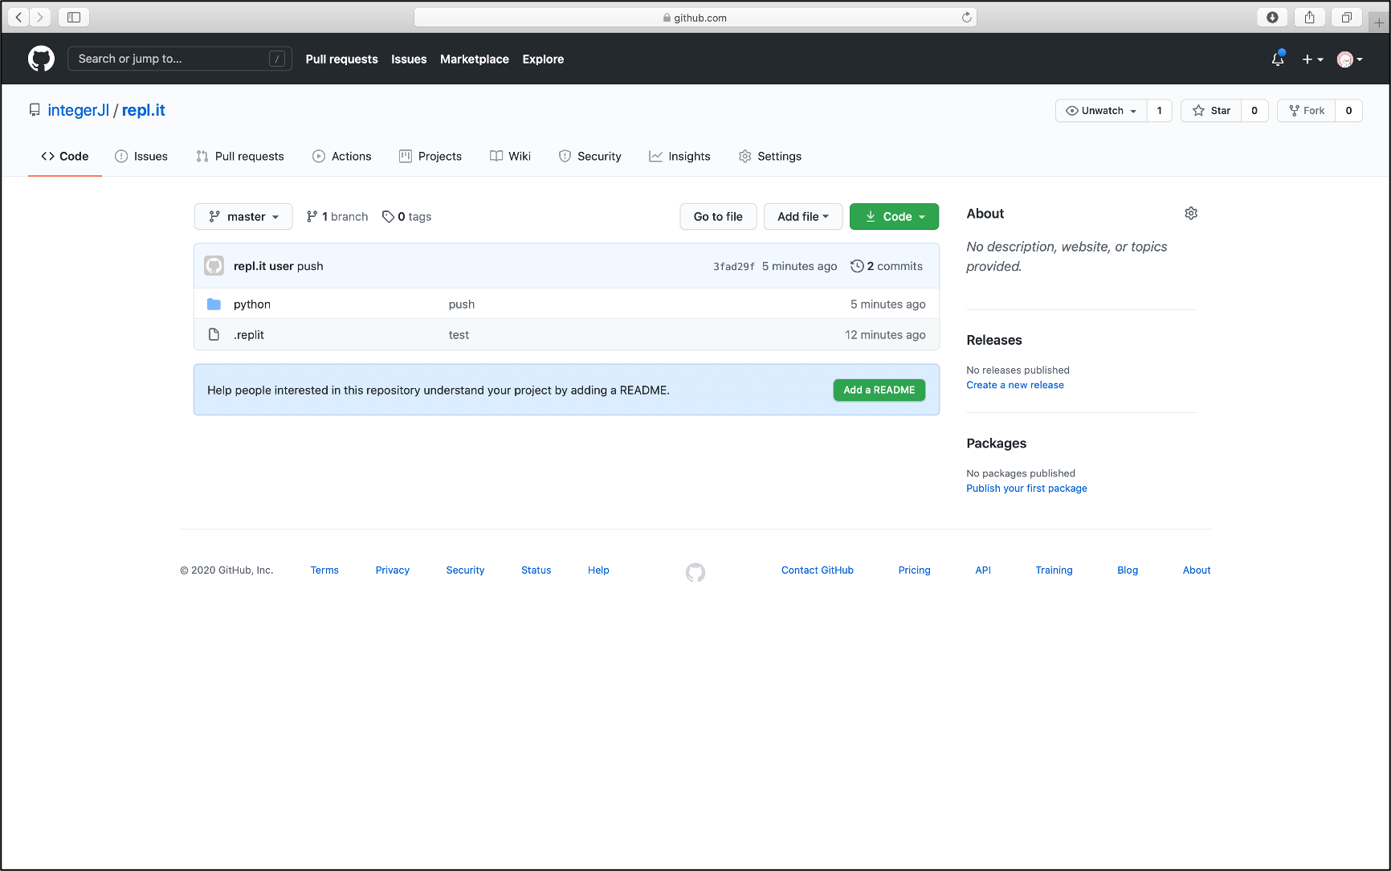Open the repository Settings tab
Screen dimensions: 1391x871
click(x=770, y=156)
